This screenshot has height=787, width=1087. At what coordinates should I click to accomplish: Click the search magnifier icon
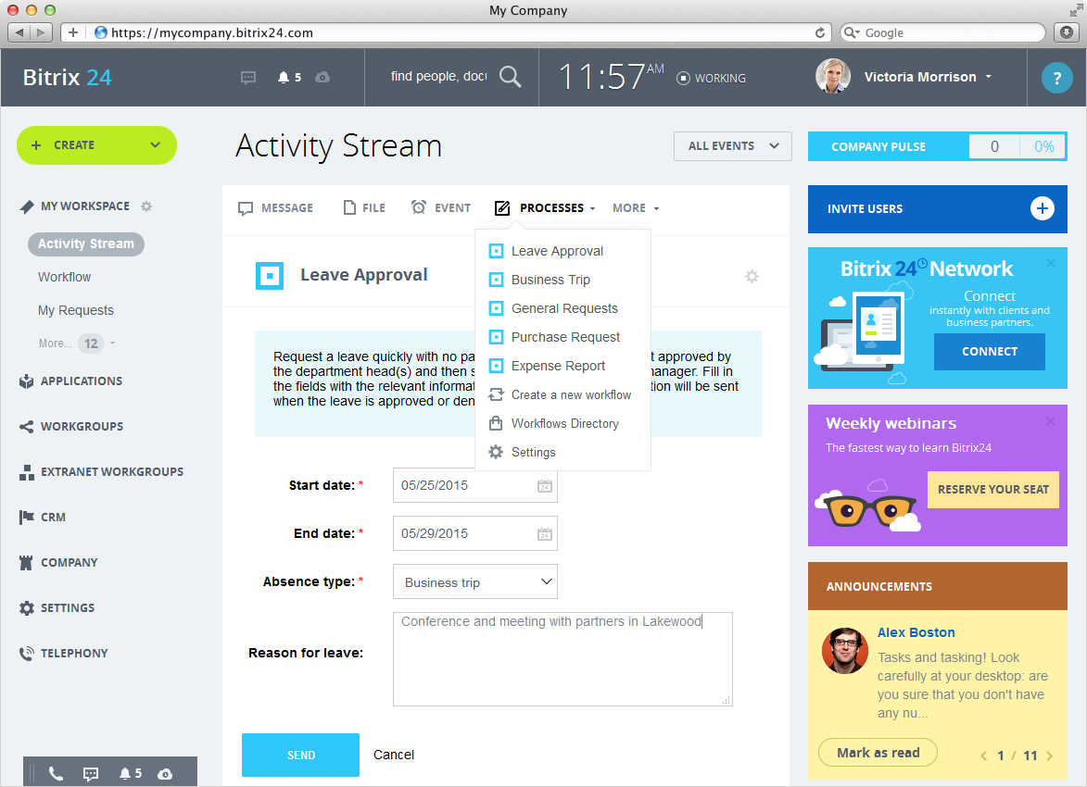point(511,76)
